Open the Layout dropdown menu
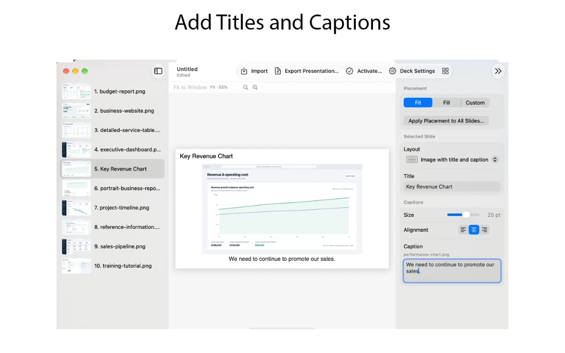Viewport: 565px width, 353px height. [452, 159]
